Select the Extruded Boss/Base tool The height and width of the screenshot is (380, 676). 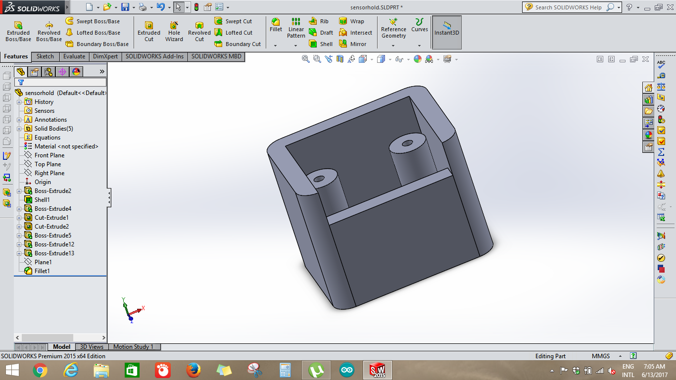(18, 32)
